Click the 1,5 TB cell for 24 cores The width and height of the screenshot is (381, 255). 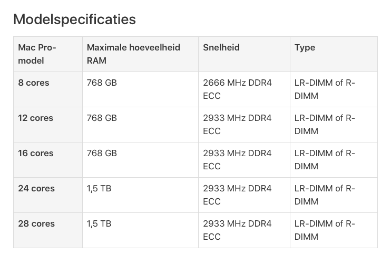coord(99,188)
